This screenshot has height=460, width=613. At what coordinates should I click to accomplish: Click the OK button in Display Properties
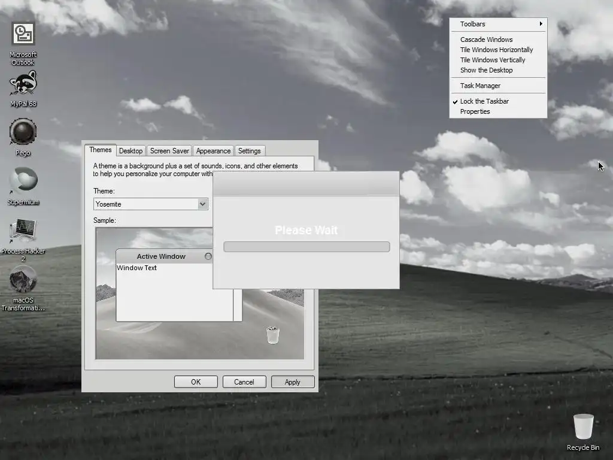pyautogui.click(x=196, y=382)
